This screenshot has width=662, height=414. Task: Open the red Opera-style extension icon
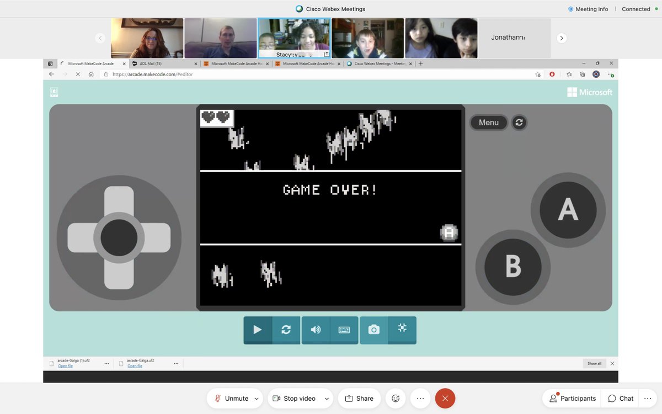pos(552,74)
